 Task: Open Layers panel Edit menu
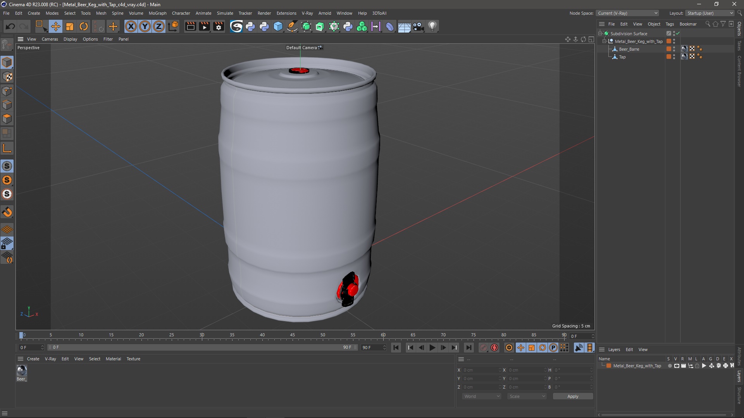click(x=629, y=349)
